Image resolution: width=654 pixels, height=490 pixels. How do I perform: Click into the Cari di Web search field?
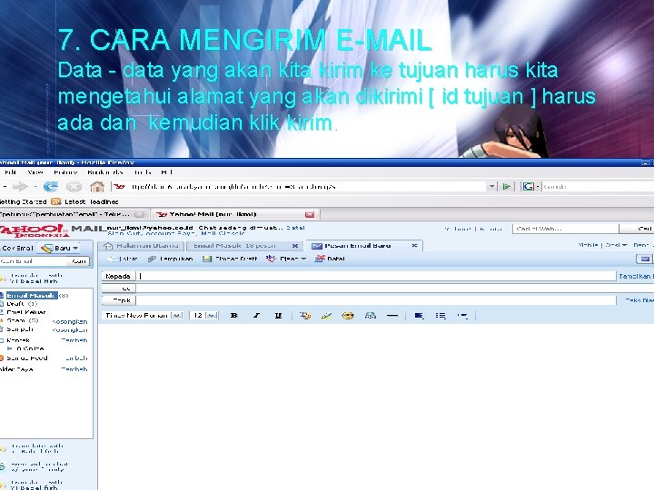566,229
